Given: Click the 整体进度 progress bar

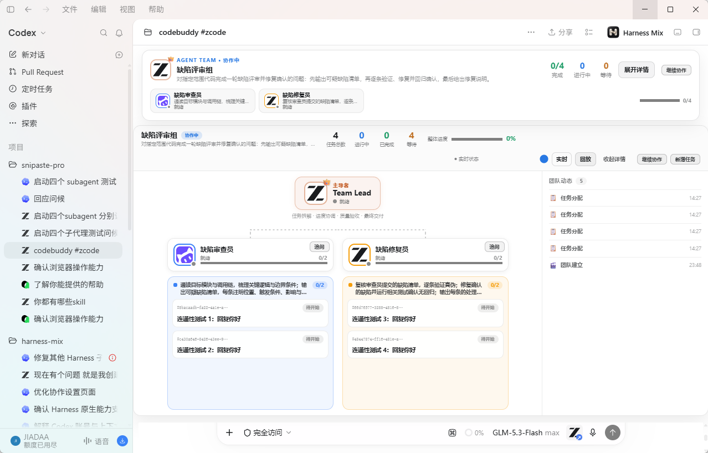Looking at the screenshot, I should (477, 139).
